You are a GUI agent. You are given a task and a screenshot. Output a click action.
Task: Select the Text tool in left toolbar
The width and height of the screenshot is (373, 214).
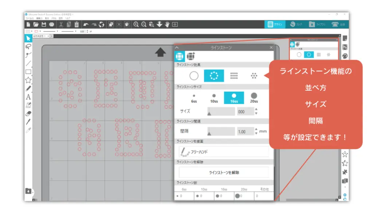click(x=28, y=97)
